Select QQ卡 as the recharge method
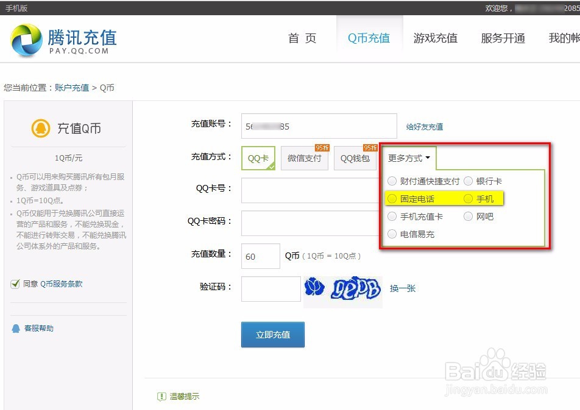 [258, 158]
